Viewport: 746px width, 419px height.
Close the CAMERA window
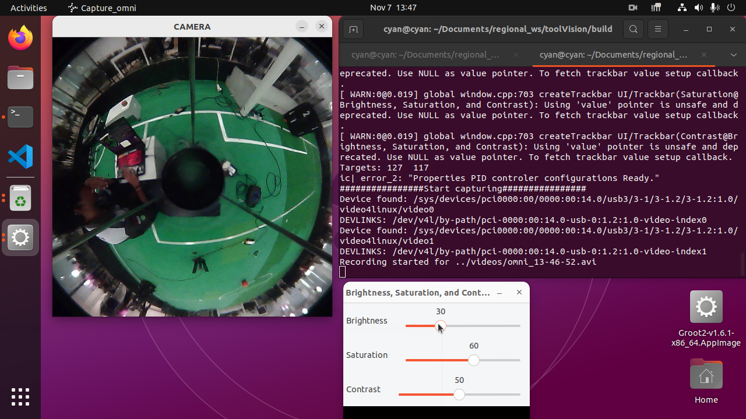click(x=321, y=26)
